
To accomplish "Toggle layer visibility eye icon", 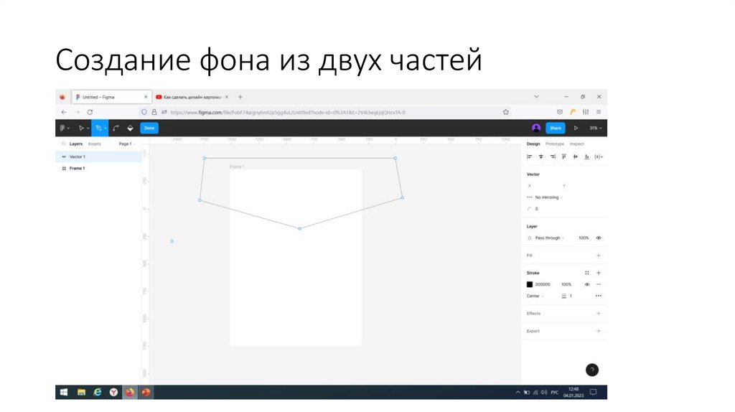I will coord(599,238).
